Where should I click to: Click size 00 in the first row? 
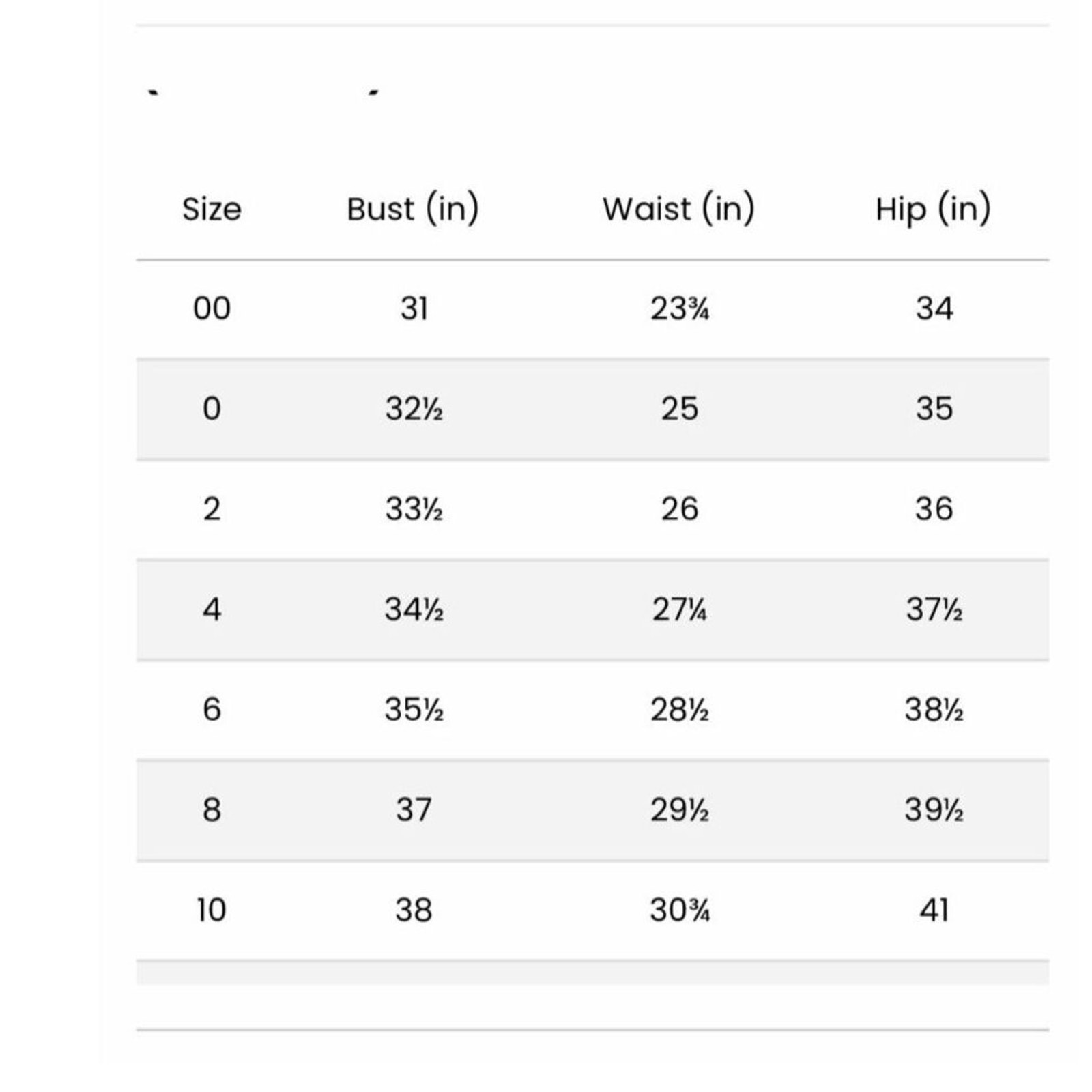[212, 308]
